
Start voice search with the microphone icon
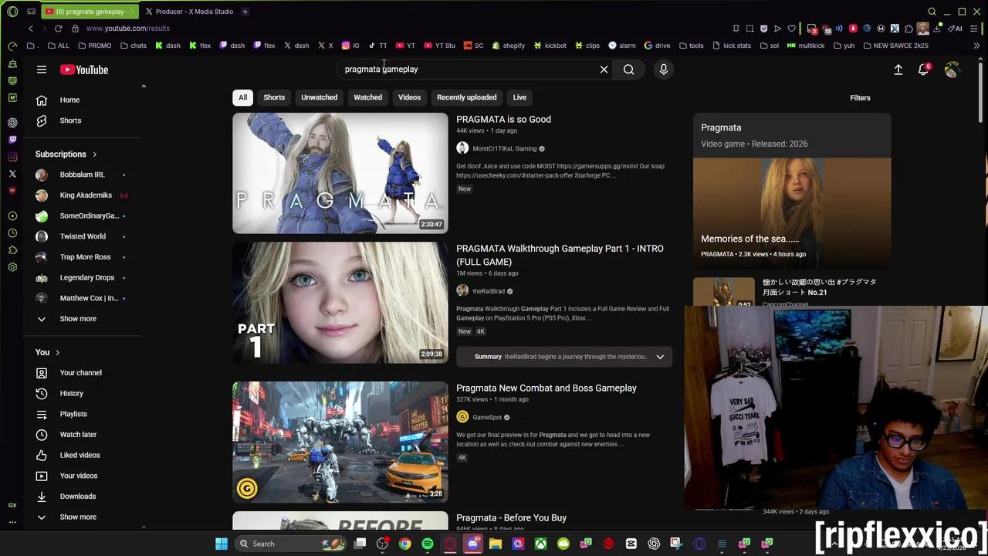[663, 69]
